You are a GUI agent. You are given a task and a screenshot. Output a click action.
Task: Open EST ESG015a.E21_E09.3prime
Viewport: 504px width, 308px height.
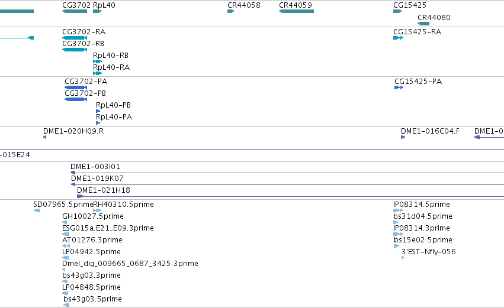(x=66, y=234)
